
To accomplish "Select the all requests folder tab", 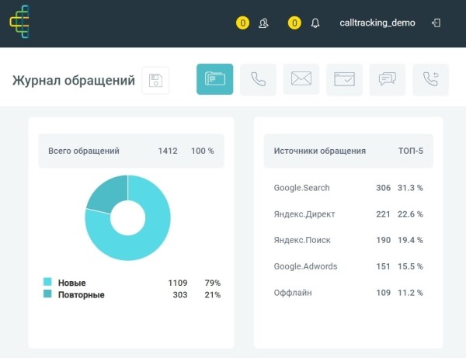I will coord(214,79).
